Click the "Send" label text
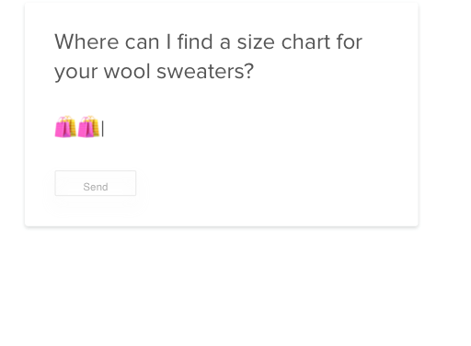Viewport: 471px width, 346px height. click(96, 187)
